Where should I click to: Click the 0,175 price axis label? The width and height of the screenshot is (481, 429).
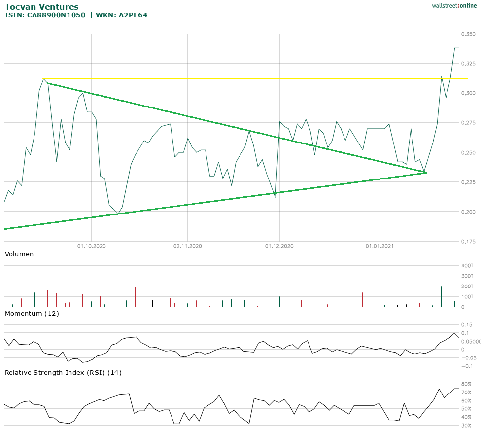468,242
